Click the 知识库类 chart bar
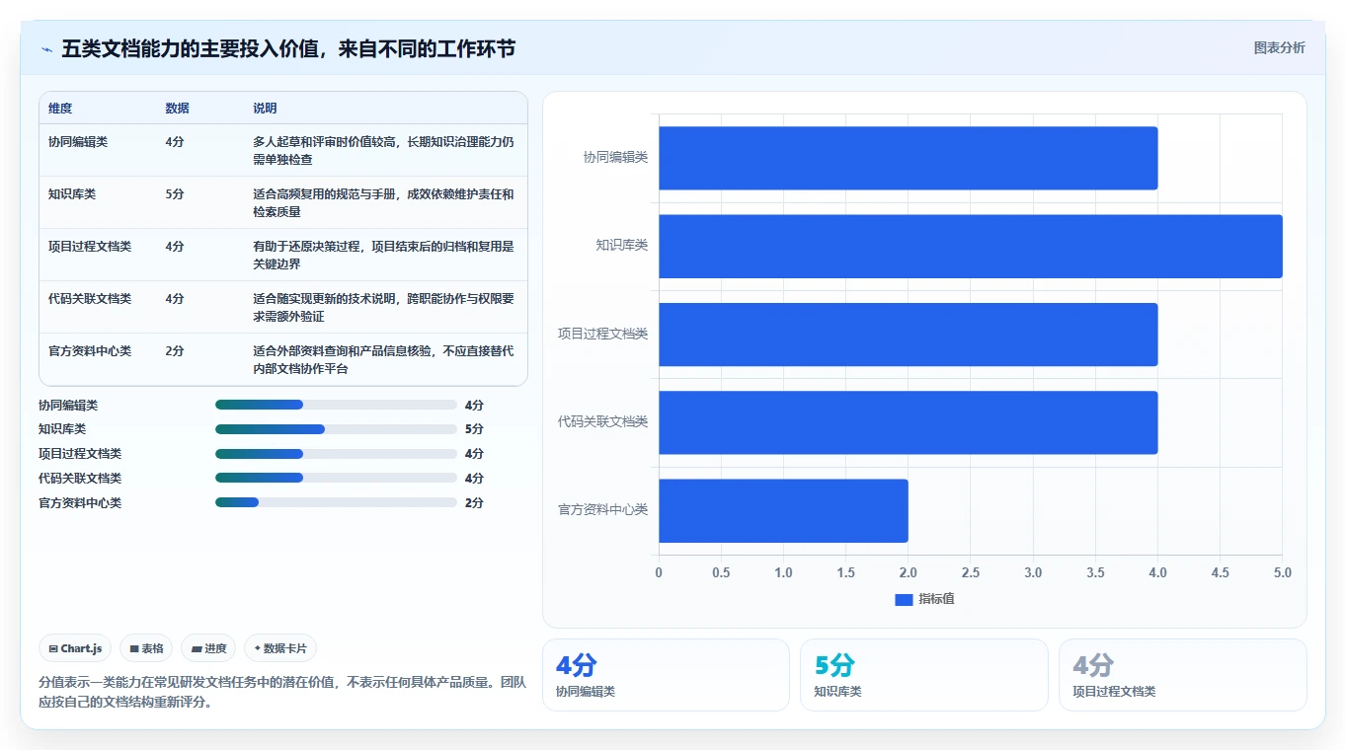 [x=971, y=246]
